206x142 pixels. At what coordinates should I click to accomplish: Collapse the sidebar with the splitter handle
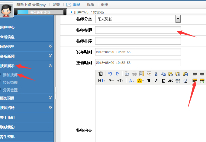tap(56, 93)
